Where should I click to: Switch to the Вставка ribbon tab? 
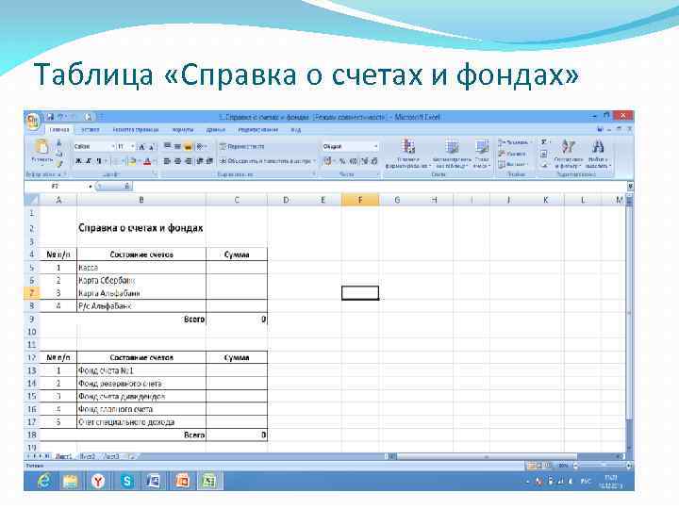click(91, 129)
